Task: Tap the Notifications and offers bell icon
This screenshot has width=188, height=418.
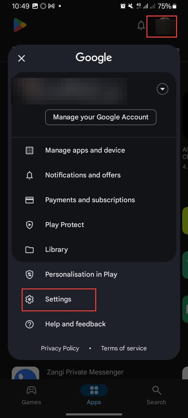Action: tap(29, 175)
